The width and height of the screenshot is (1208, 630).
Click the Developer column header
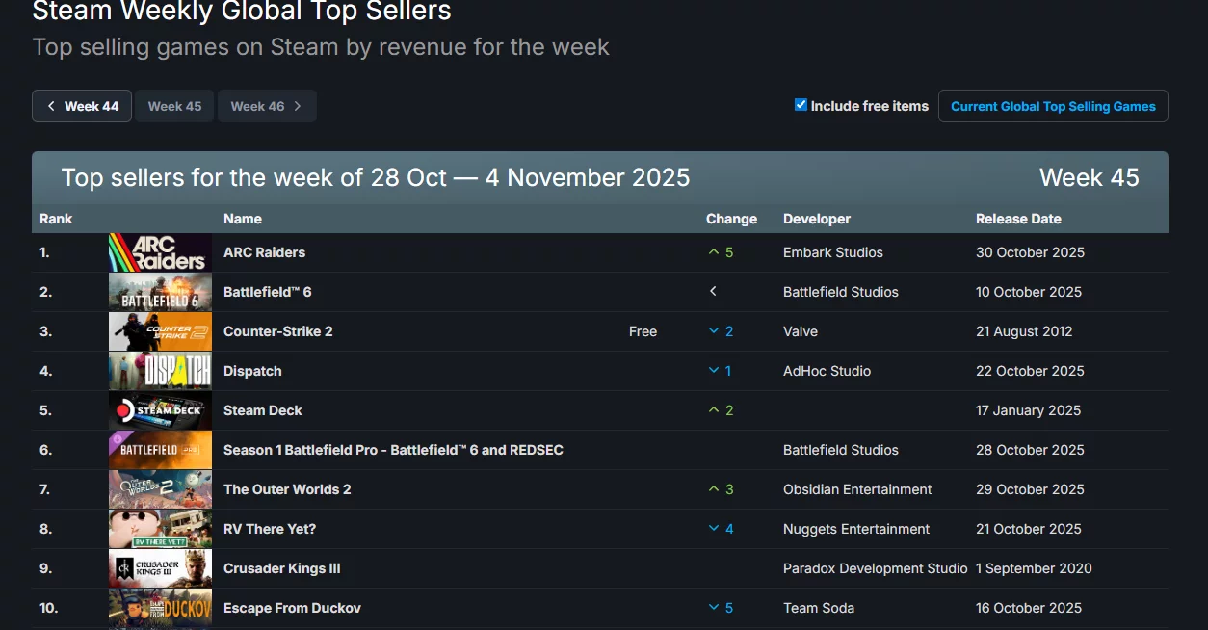(817, 219)
